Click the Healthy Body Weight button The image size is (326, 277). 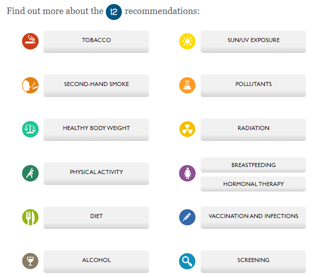96,129
